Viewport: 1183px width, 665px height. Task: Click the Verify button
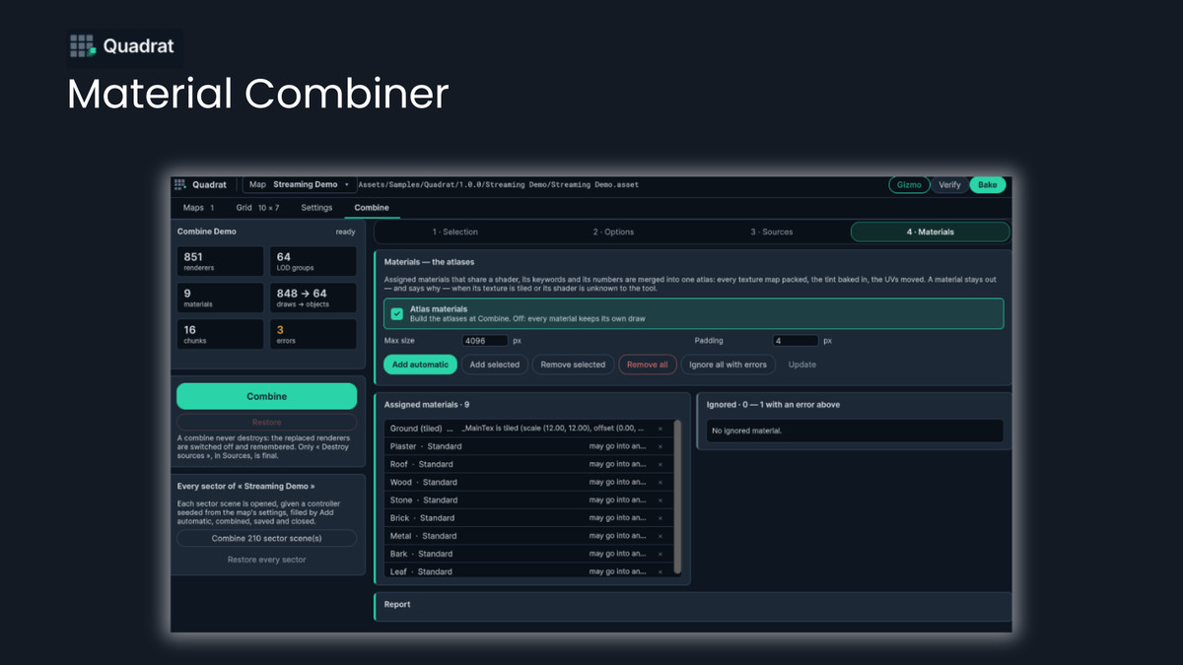pyautogui.click(x=949, y=184)
